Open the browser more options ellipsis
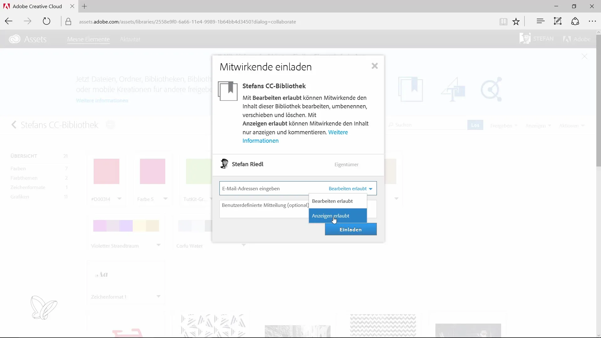601x338 pixels. pos(592,21)
